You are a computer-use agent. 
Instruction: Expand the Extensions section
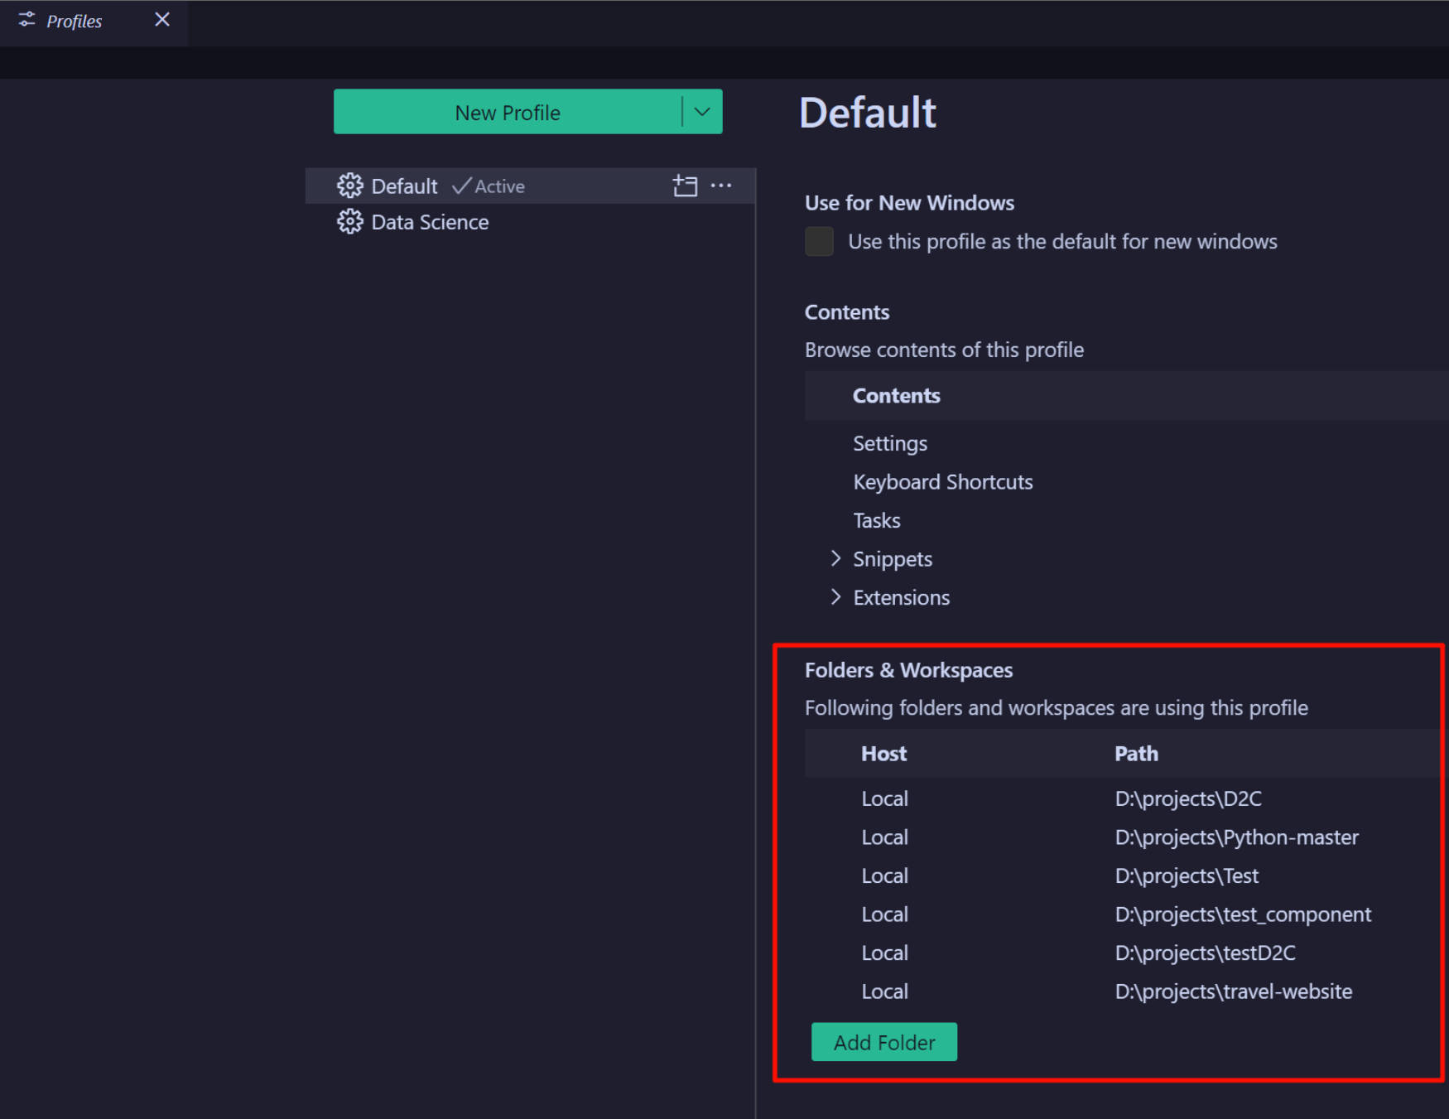[835, 596]
